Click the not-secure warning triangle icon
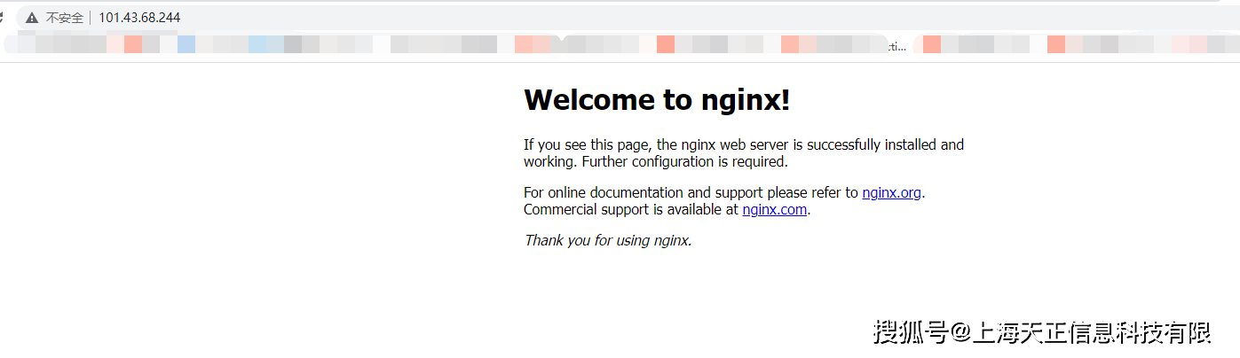Image resolution: width=1240 pixels, height=358 pixels. coord(32,18)
